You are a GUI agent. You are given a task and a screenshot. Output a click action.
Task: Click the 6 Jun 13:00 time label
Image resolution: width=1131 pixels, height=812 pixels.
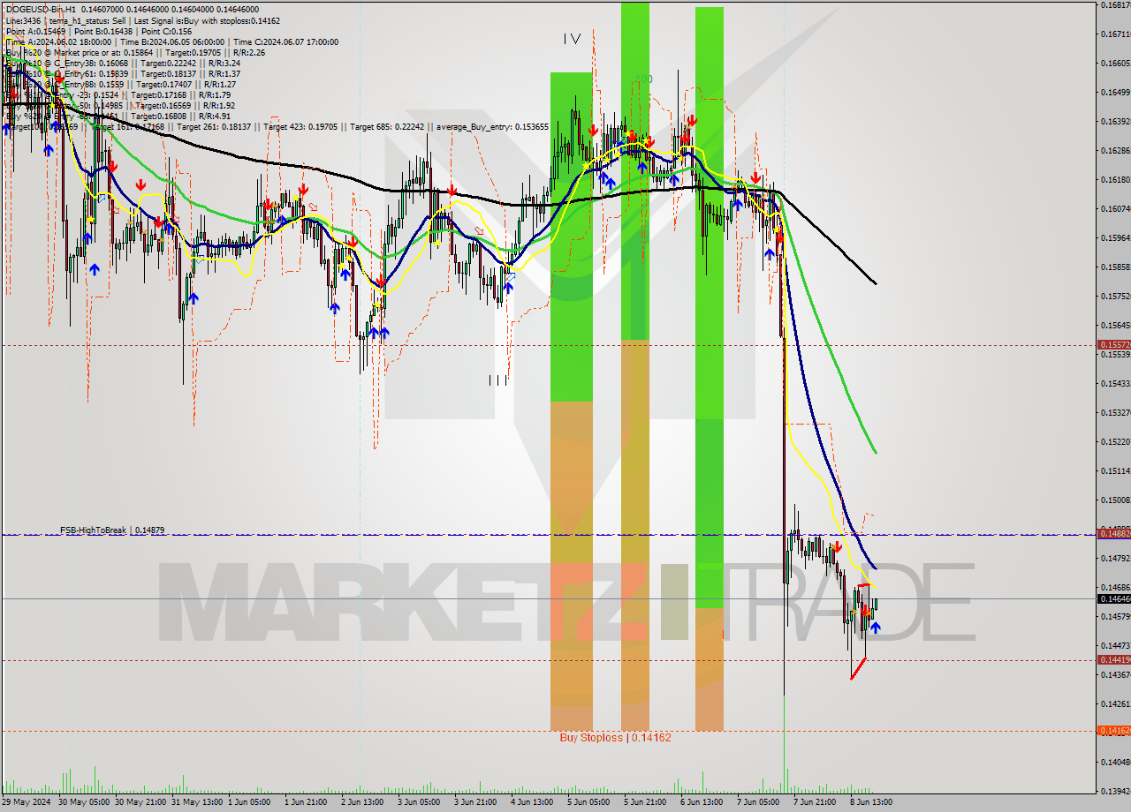(x=702, y=802)
